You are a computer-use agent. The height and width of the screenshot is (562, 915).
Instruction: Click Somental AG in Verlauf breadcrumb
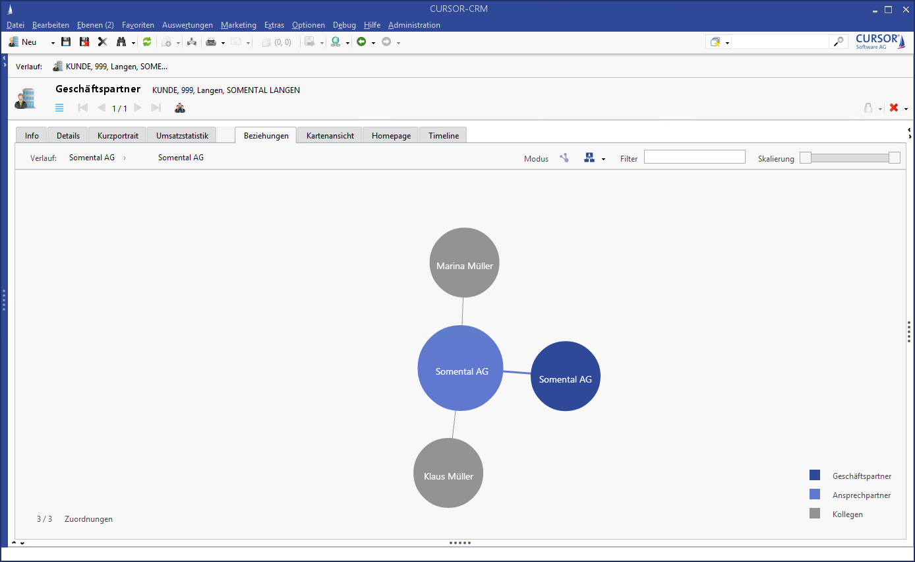coord(92,158)
